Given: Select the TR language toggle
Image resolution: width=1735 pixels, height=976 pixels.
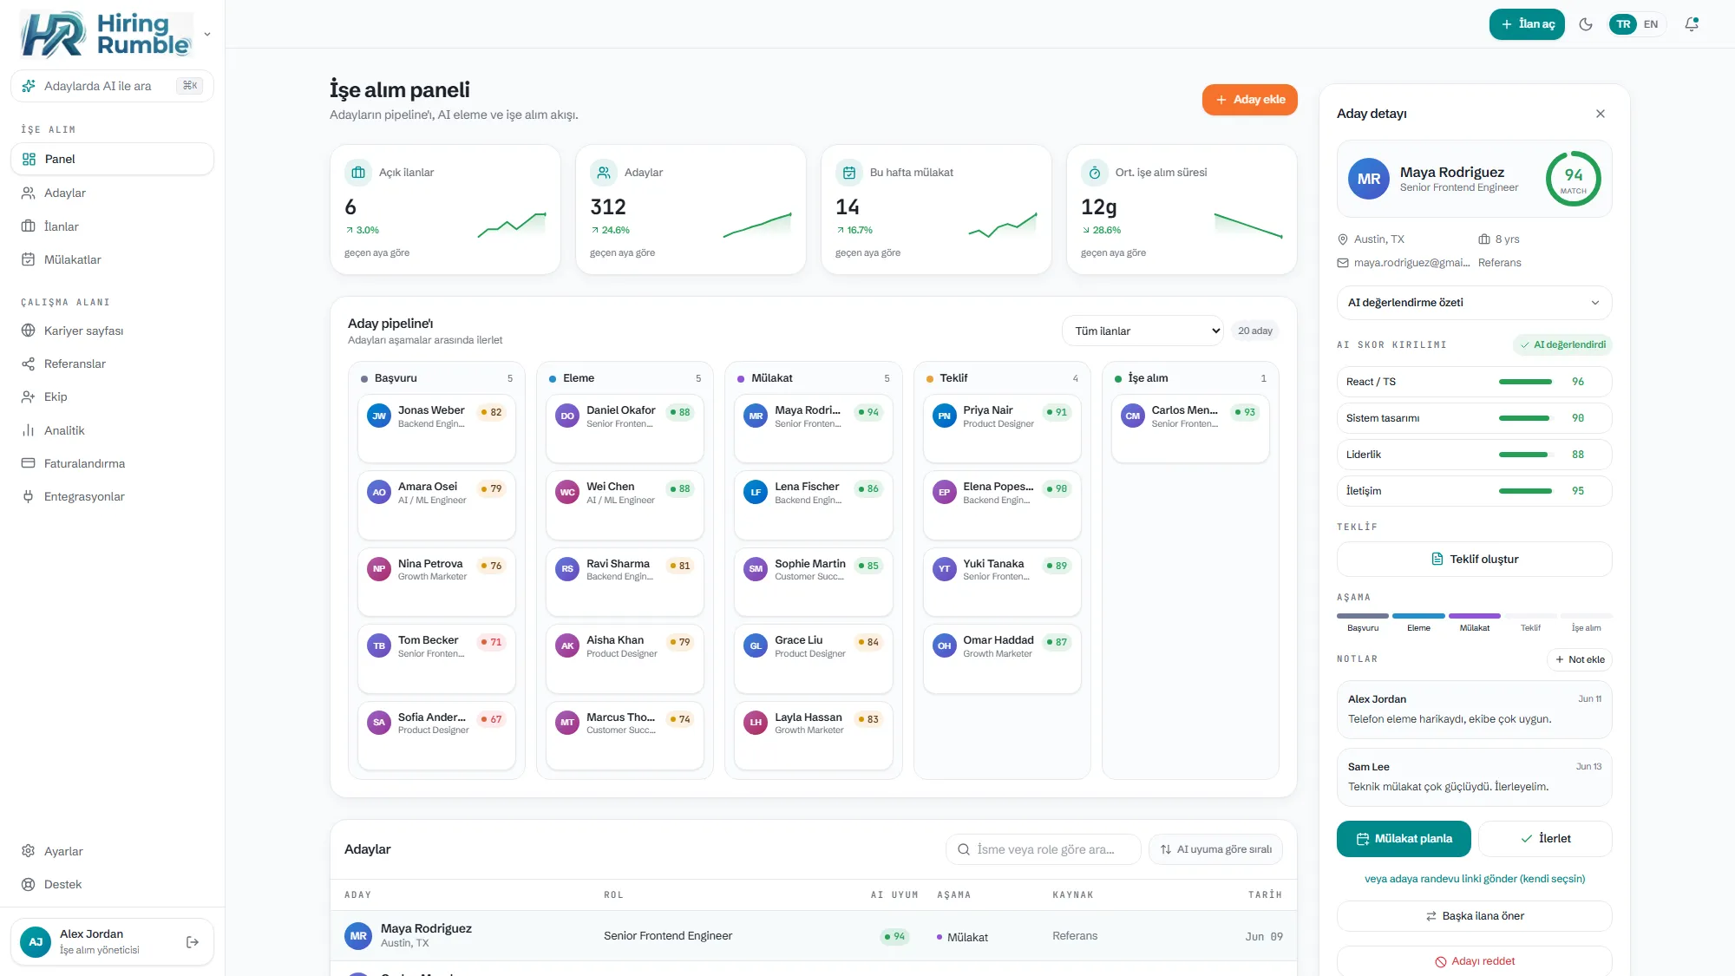Looking at the screenshot, I should click(1623, 24).
